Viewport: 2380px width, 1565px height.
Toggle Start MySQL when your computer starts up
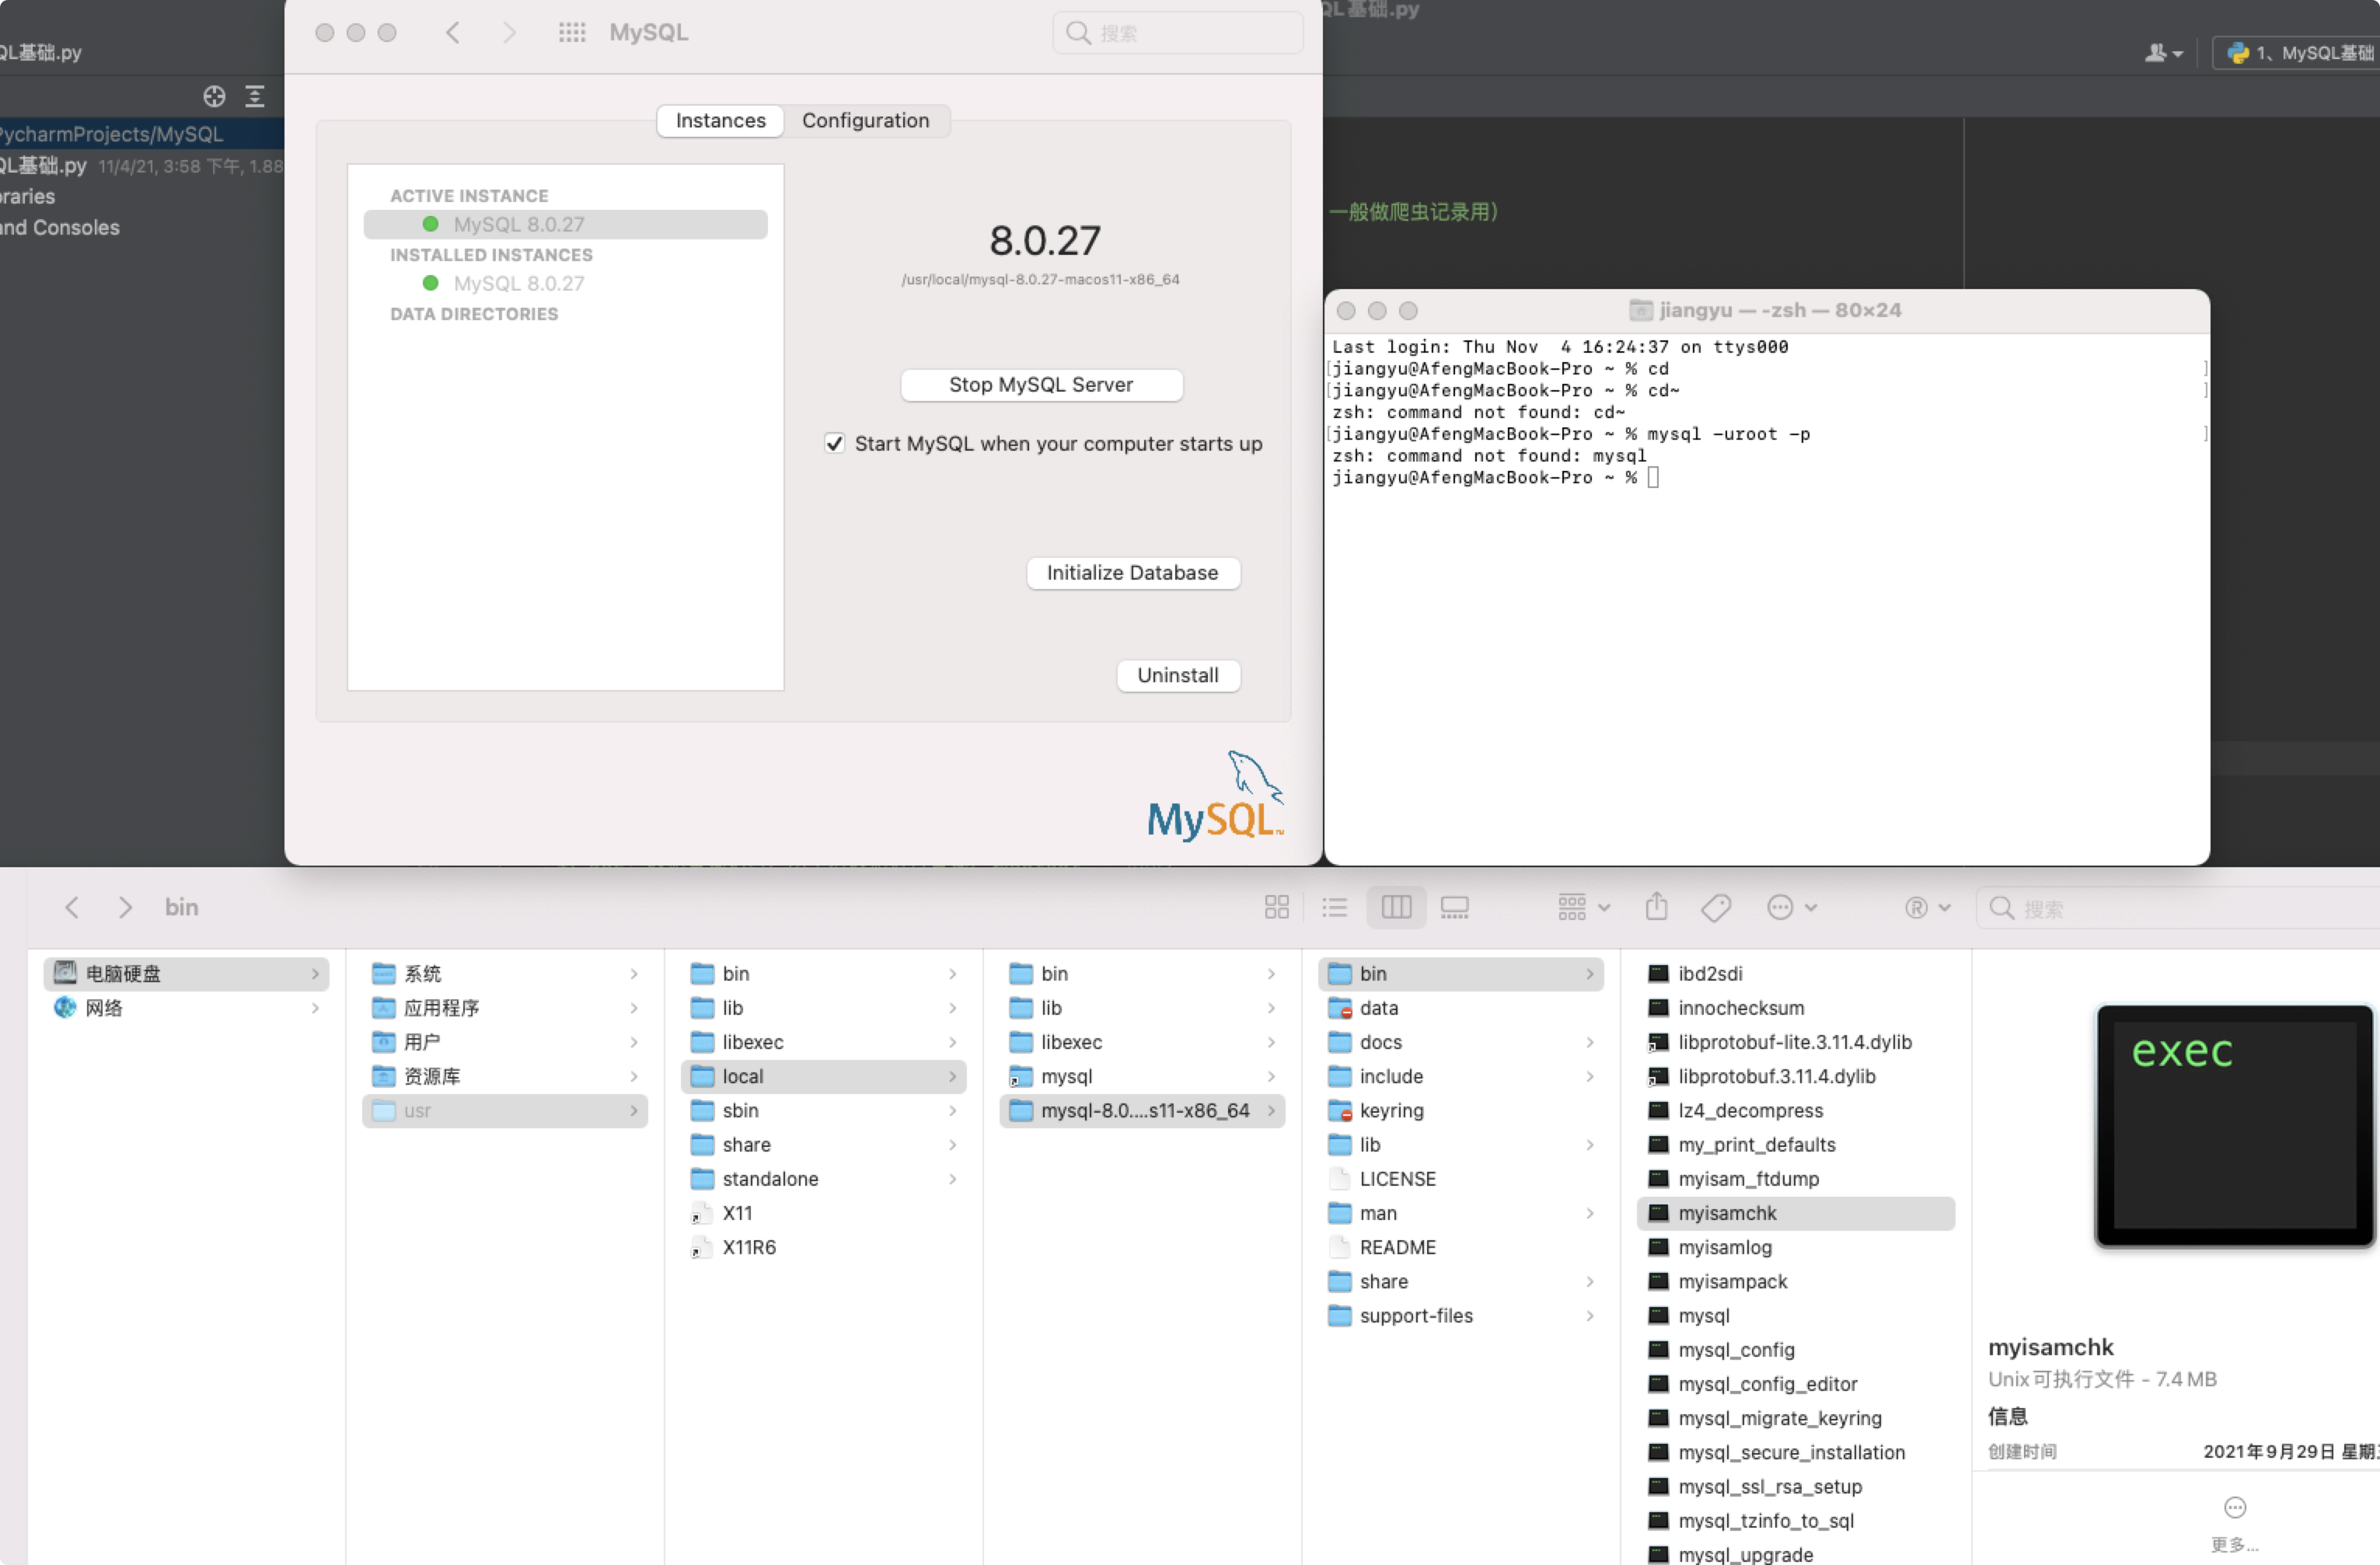click(834, 443)
